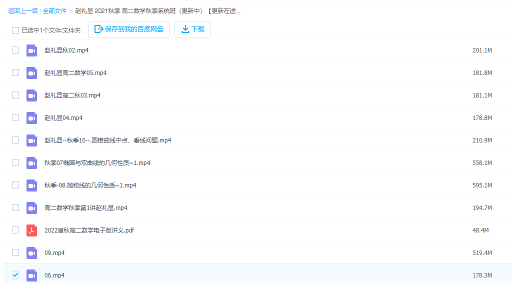Open the file name 09.mp4
512x283 pixels.
coord(54,253)
